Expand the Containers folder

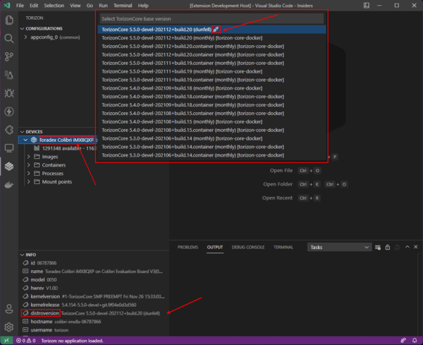tap(29, 165)
